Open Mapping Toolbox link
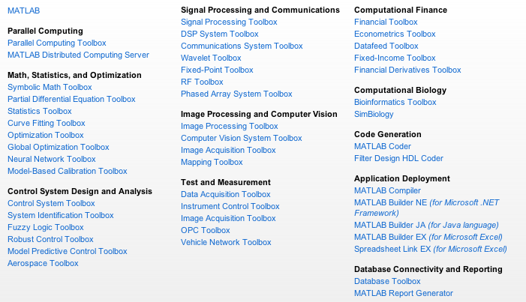 212,162
